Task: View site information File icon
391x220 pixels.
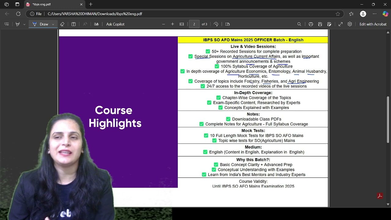Action: 36,14
